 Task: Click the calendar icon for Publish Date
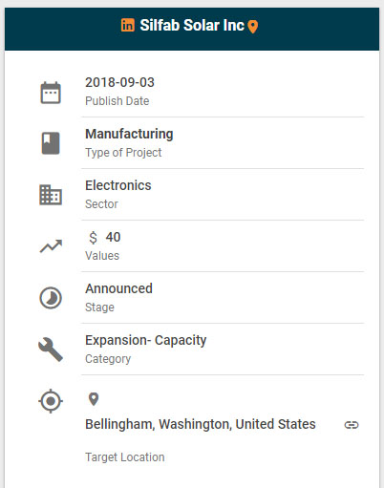(51, 93)
